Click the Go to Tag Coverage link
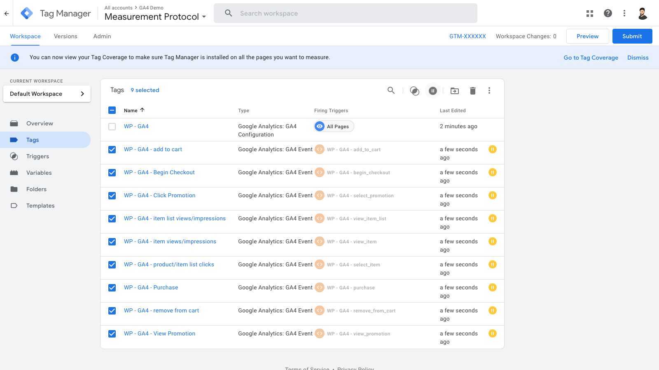 click(x=591, y=58)
